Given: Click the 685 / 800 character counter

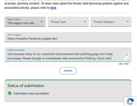Looking at the screenshot, I should pos(124,64).
